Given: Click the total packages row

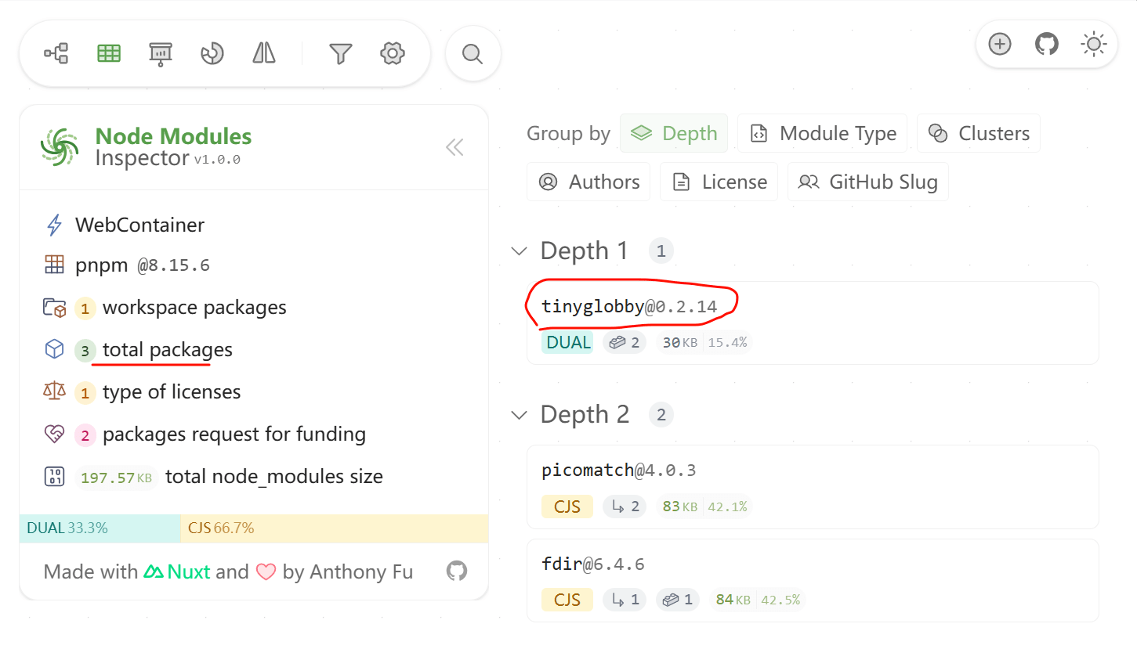Looking at the screenshot, I should (x=139, y=350).
